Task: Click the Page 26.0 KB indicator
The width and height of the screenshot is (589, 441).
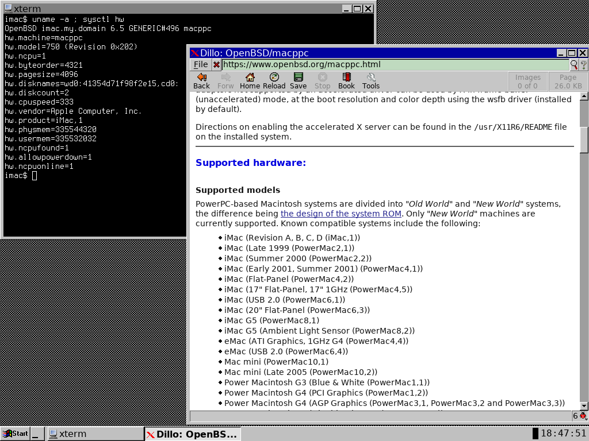Action: point(568,82)
